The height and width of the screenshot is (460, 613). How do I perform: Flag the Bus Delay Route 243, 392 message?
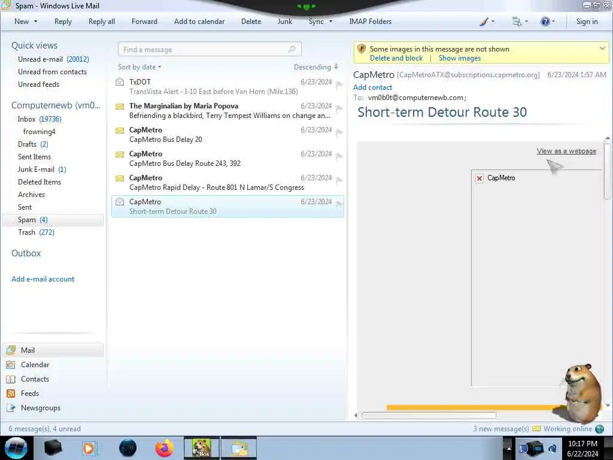coord(339,156)
